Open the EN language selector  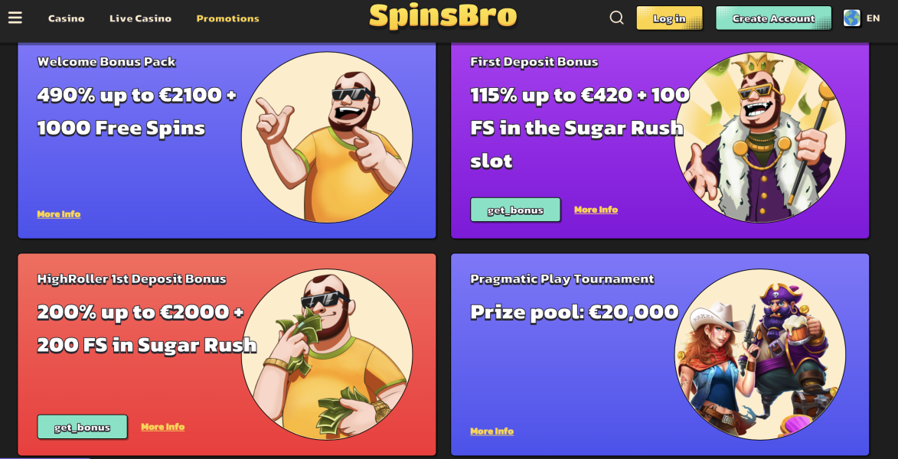[x=873, y=18]
